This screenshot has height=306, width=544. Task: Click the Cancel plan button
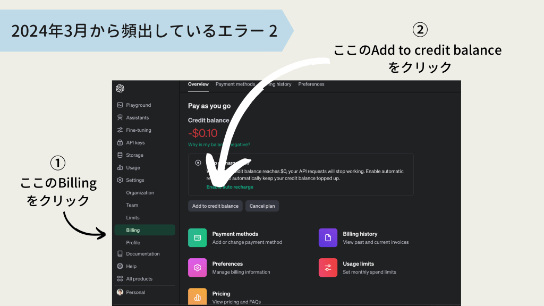(262, 206)
